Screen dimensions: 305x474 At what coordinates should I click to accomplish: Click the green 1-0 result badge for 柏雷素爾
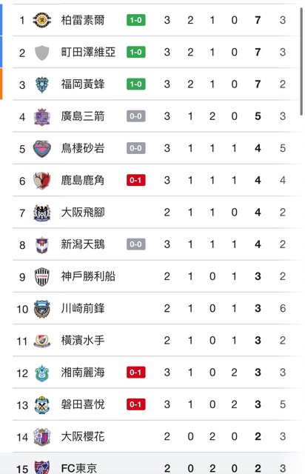(135, 20)
